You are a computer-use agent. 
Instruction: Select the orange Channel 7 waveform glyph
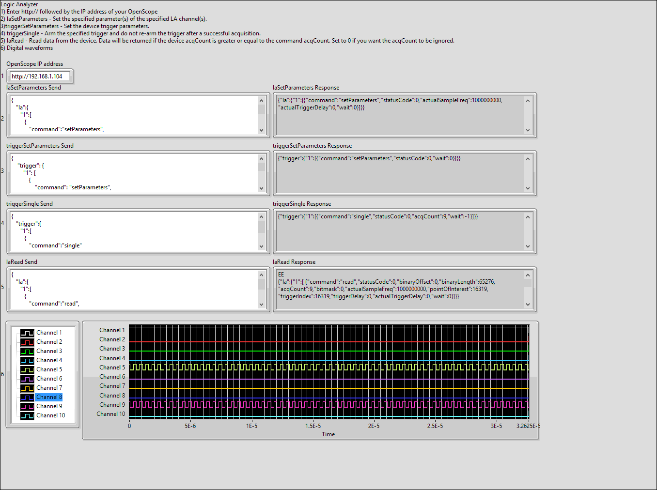pyautogui.click(x=27, y=387)
